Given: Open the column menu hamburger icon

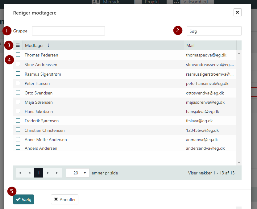Looking at the screenshot, I should [18, 45].
